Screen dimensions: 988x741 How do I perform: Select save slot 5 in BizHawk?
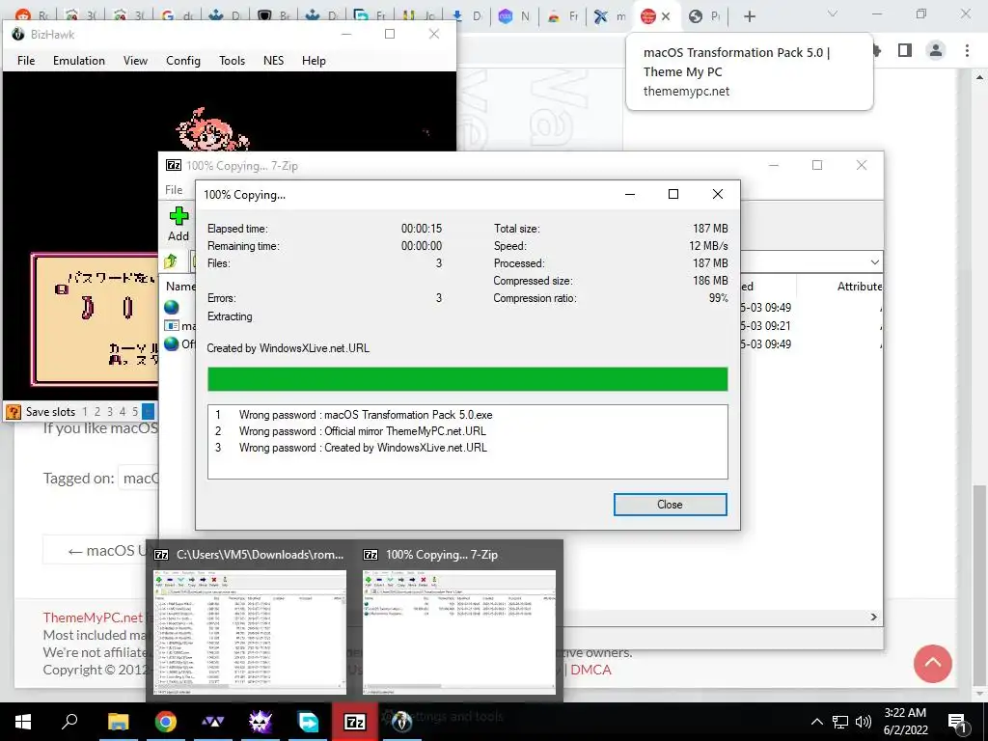(135, 412)
